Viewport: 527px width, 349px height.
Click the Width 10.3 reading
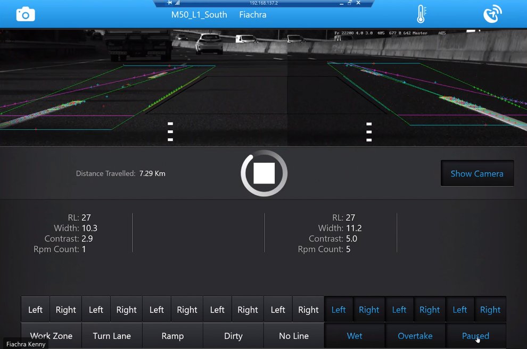tap(76, 228)
